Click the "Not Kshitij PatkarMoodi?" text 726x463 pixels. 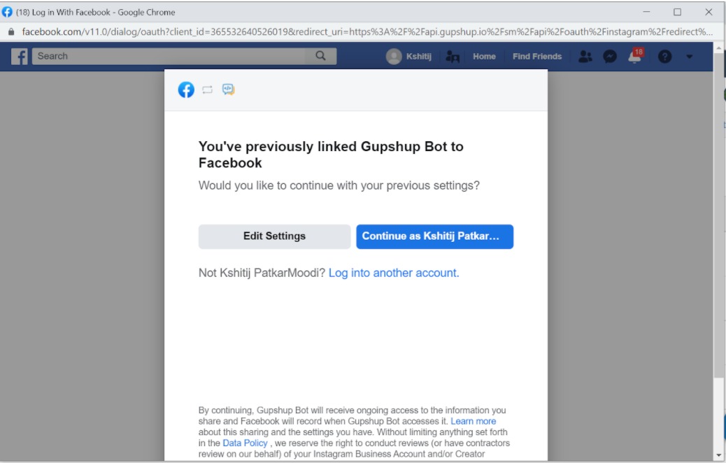coord(262,273)
